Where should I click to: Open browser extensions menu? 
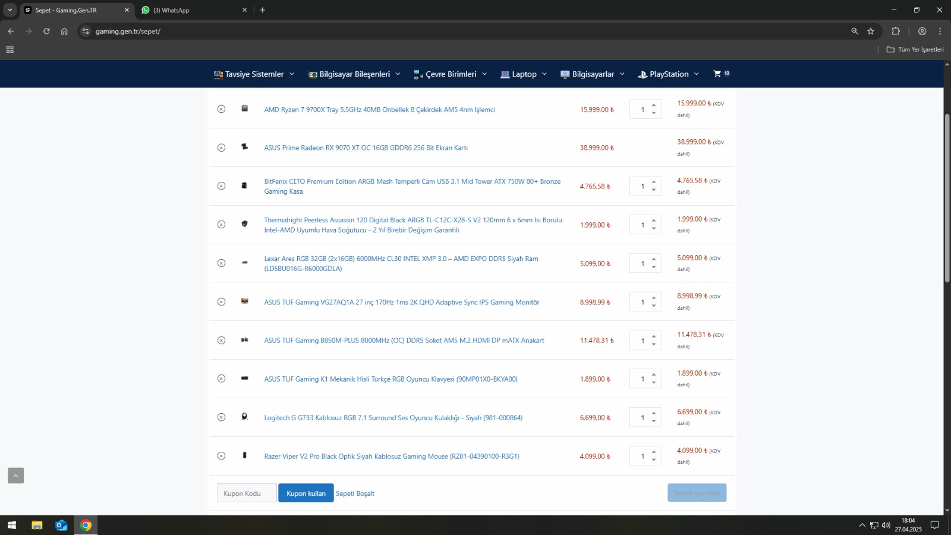coord(896,31)
